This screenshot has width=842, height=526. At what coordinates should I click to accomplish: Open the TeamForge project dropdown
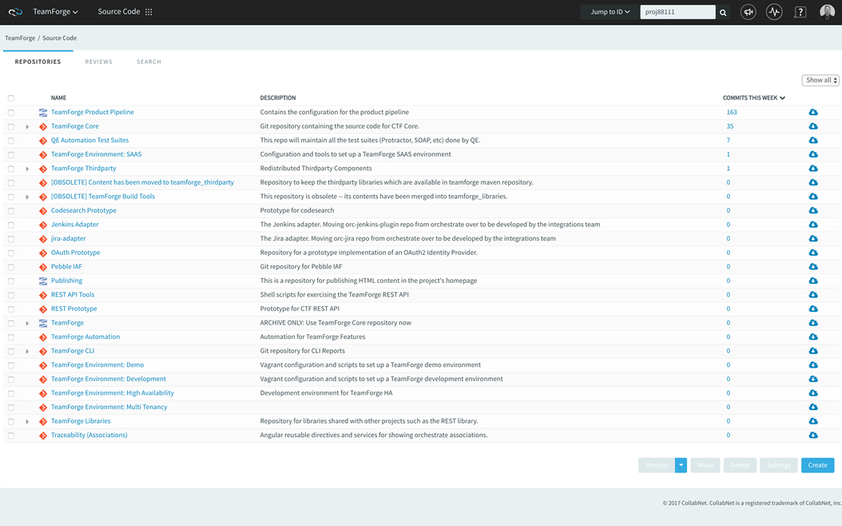point(55,12)
